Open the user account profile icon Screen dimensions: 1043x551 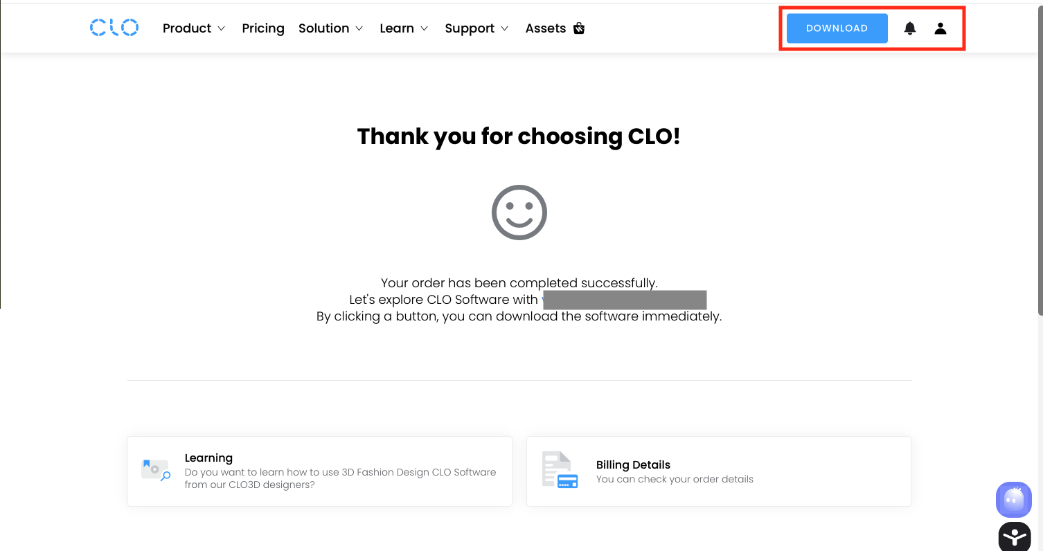pyautogui.click(x=941, y=28)
